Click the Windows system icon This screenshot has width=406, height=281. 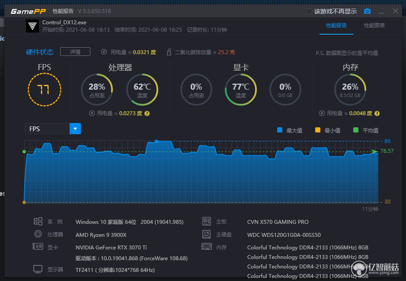click(38, 222)
